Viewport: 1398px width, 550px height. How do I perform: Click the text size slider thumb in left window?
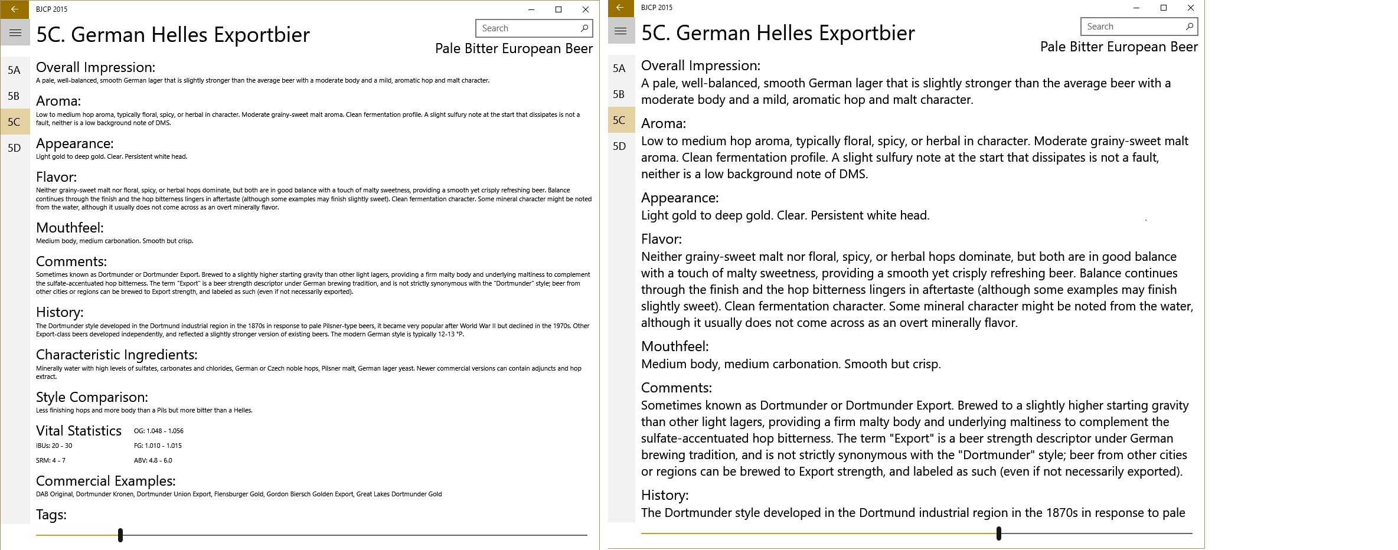120,535
